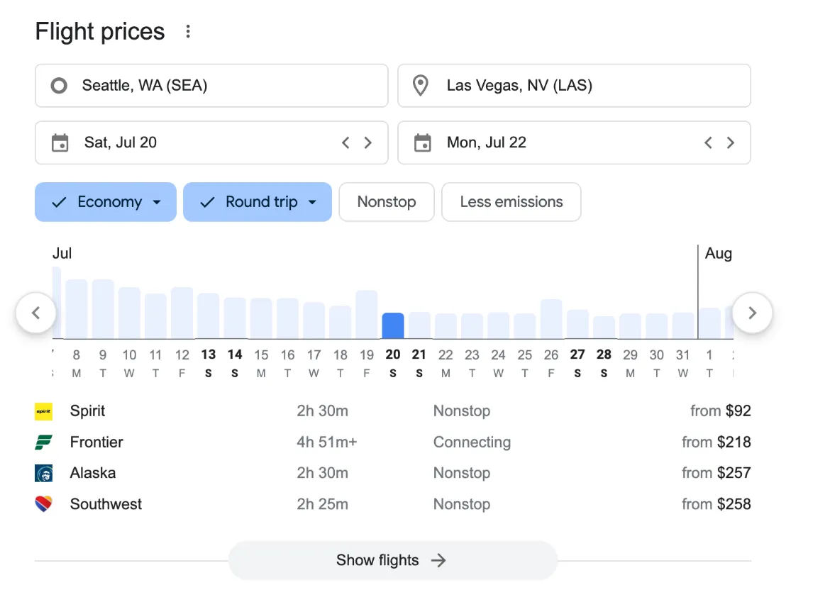The image size is (813, 597).
Task: Click the arrow icon in Show flights
Action: point(438,560)
